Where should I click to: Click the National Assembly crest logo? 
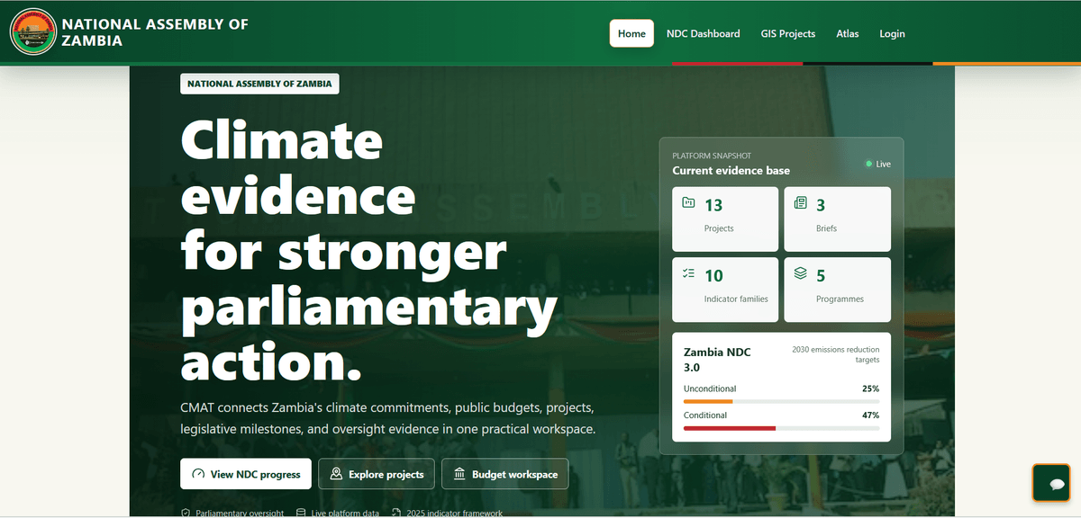click(x=32, y=32)
